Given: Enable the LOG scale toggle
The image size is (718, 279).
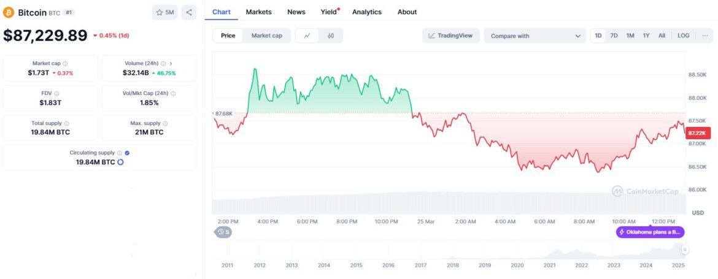Looking at the screenshot, I should pos(683,36).
